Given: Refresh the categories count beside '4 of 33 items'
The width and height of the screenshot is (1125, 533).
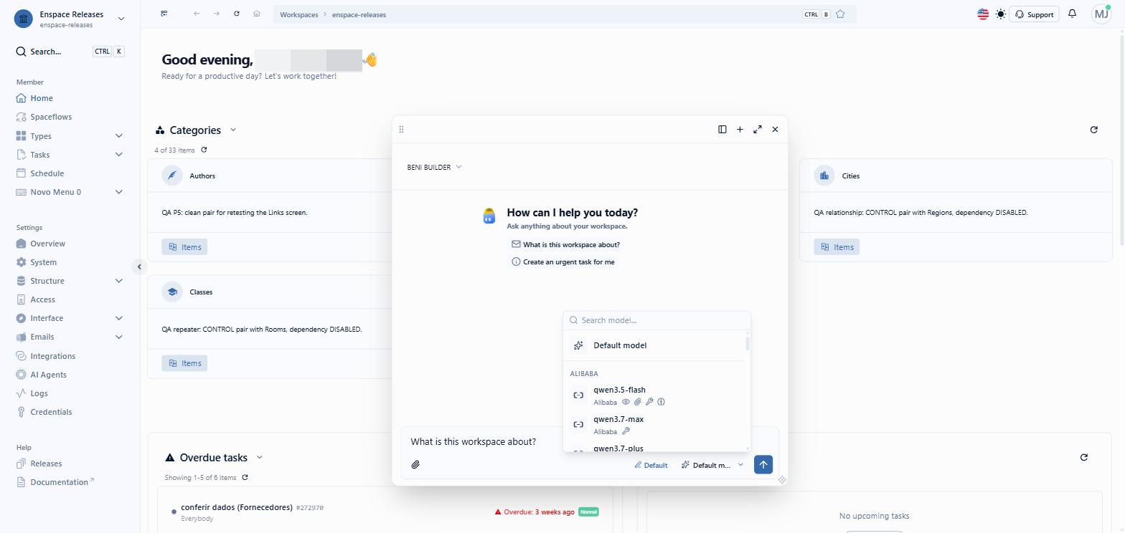Looking at the screenshot, I should (204, 150).
